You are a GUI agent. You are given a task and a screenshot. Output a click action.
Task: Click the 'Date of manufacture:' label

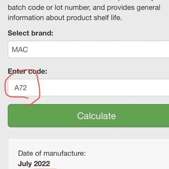tap(52, 153)
